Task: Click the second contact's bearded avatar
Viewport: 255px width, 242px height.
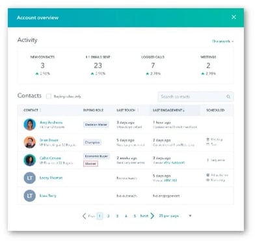Action: pos(30,142)
